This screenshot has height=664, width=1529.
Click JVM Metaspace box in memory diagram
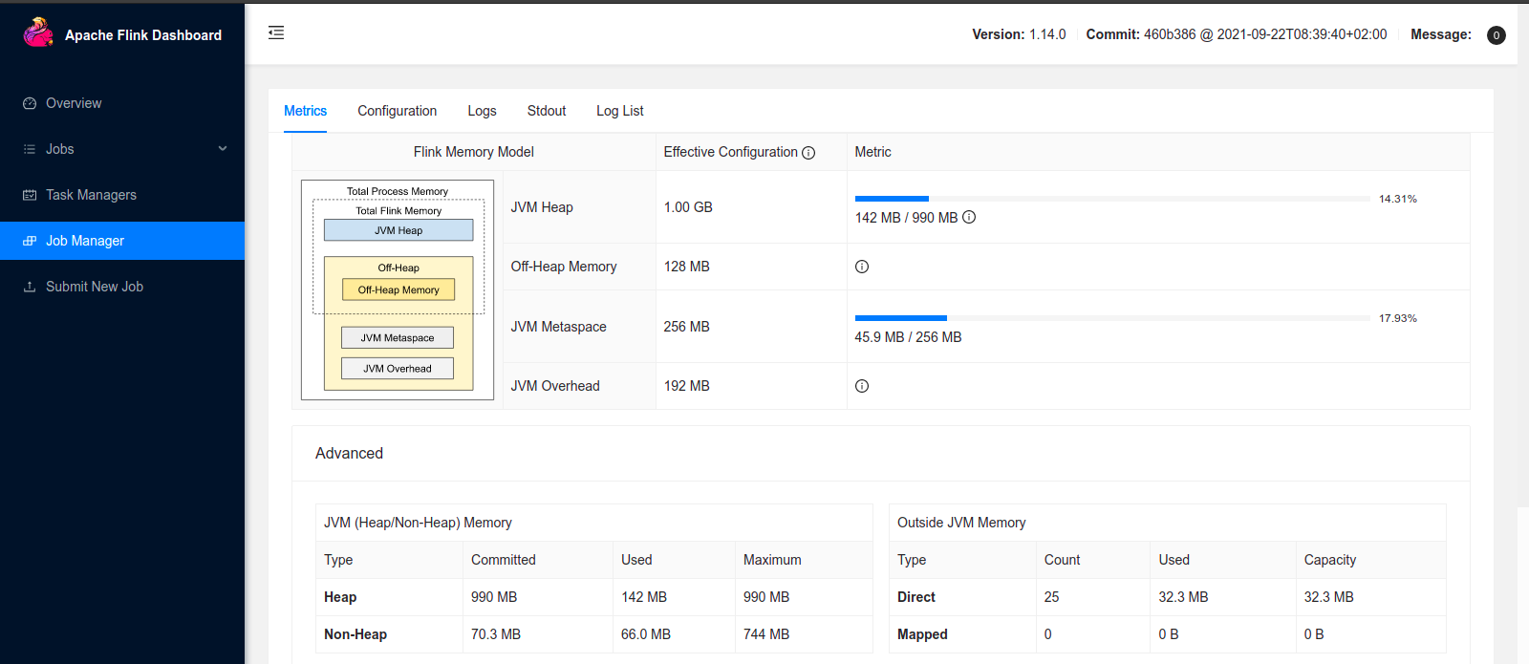tap(398, 337)
